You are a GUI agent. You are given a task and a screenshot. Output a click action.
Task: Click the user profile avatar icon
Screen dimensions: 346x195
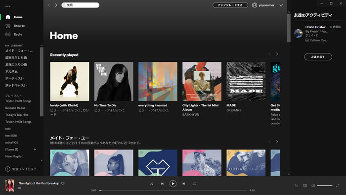pyautogui.click(x=255, y=5)
